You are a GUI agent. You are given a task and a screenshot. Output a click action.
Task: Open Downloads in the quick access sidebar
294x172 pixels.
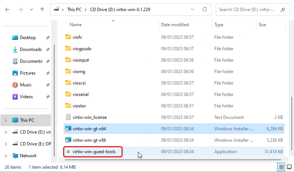point(31,49)
